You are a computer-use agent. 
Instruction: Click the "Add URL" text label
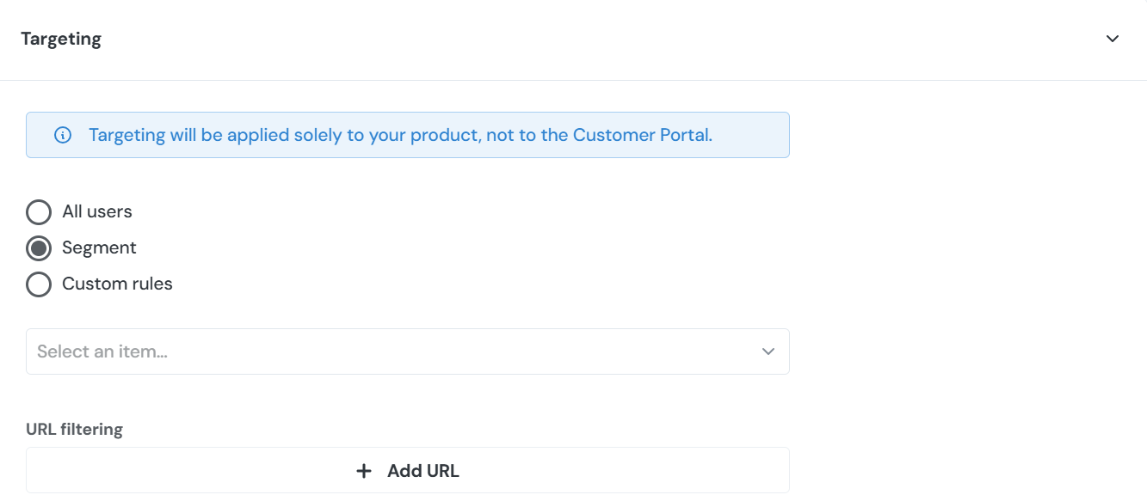pyautogui.click(x=422, y=471)
